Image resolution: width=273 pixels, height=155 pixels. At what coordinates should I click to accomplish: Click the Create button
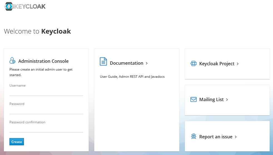pyautogui.click(x=16, y=142)
